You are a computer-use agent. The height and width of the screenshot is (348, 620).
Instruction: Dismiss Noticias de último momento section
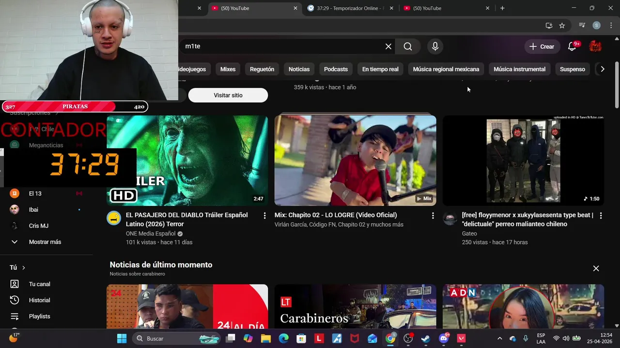(x=596, y=268)
